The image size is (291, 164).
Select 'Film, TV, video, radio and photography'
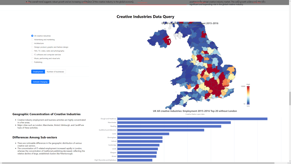point(32,51)
